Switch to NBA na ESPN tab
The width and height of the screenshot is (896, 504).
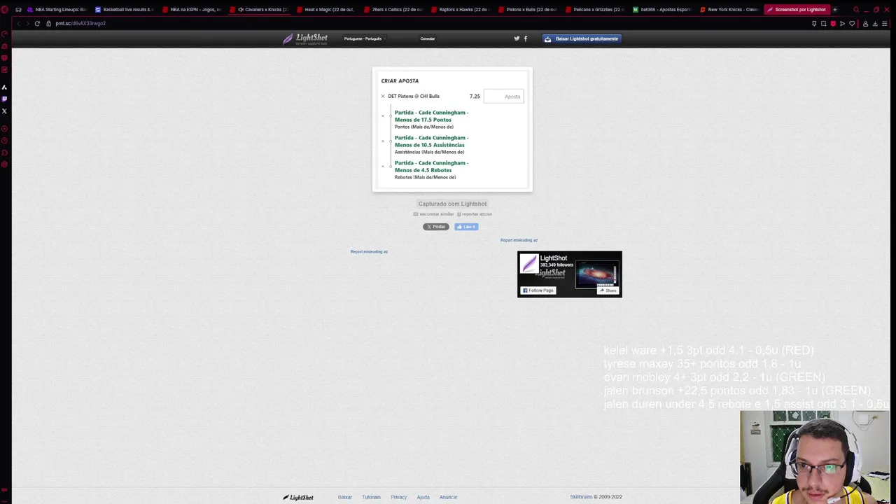190,9
